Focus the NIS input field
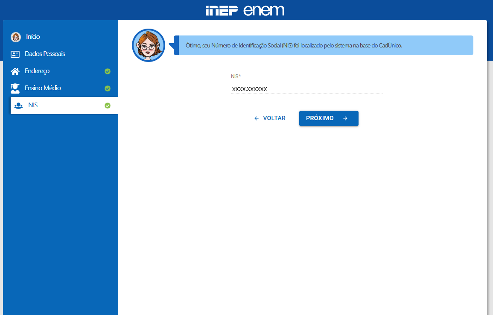Screen dimensions: 493x315 (x=307, y=89)
